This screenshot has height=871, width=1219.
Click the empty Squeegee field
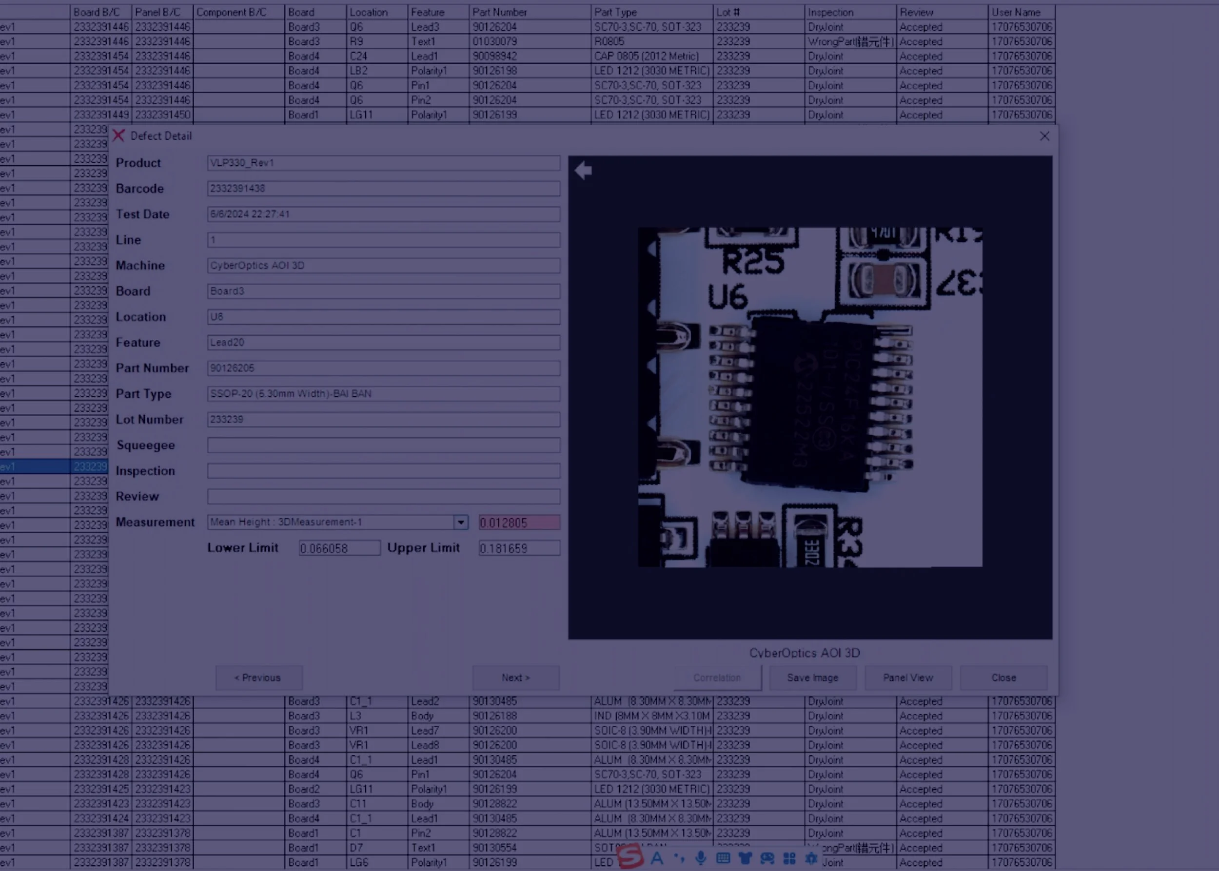pyautogui.click(x=384, y=445)
